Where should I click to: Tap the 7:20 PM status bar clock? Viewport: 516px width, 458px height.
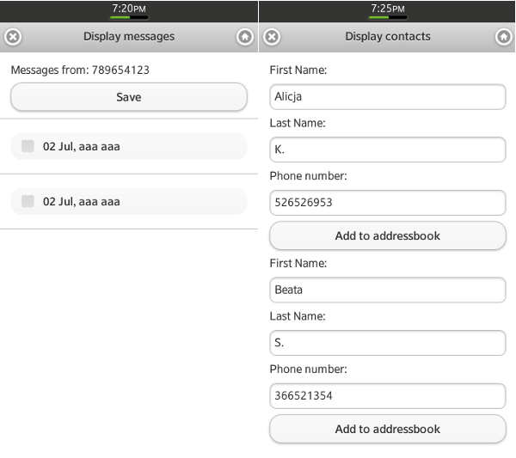[129, 9]
